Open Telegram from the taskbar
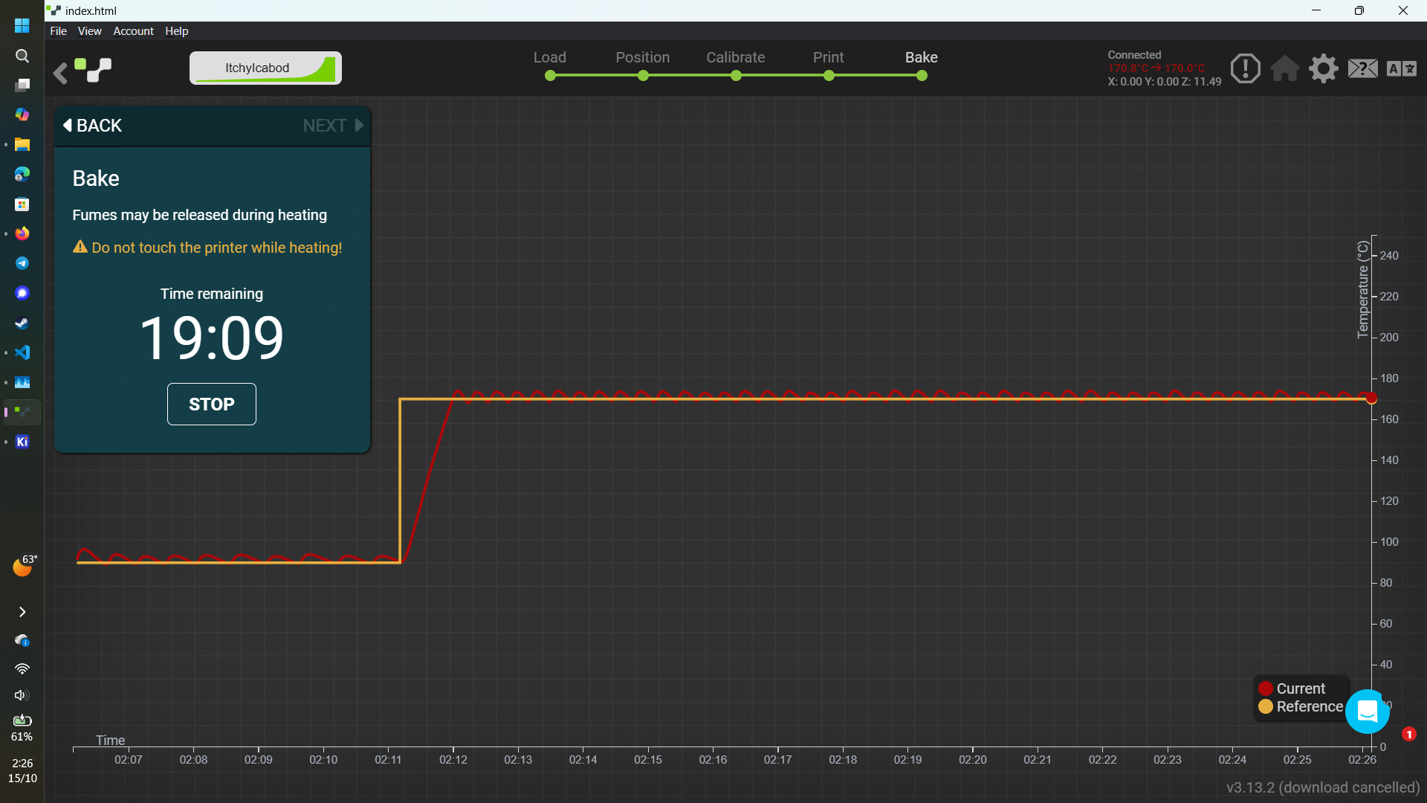This screenshot has width=1427, height=803. 22,263
